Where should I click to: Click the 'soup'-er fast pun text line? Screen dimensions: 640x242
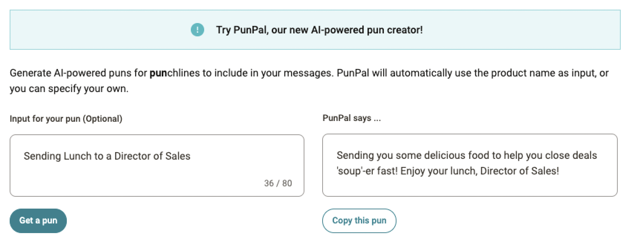pos(448,171)
